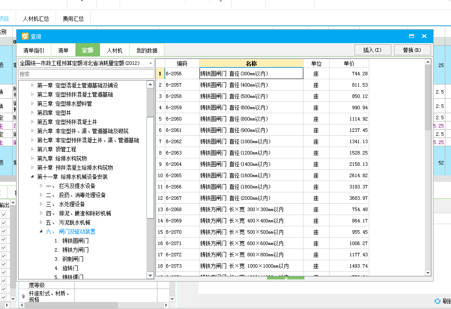Click the 单价 column header
This screenshot has width=451, height=309.
349,63
